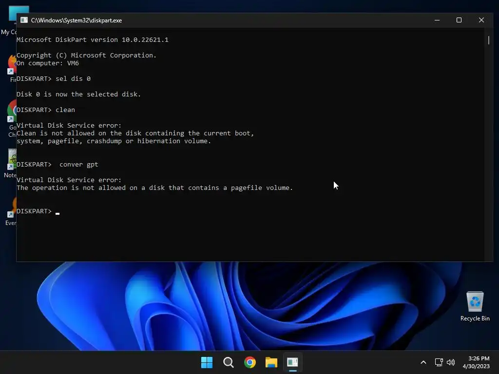Launch Google Chrome from taskbar

tap(250, 362)
